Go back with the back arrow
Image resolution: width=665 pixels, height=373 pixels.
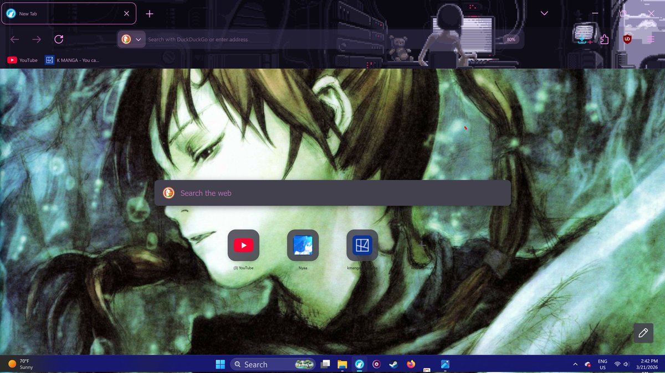click(x=15, y=39)
